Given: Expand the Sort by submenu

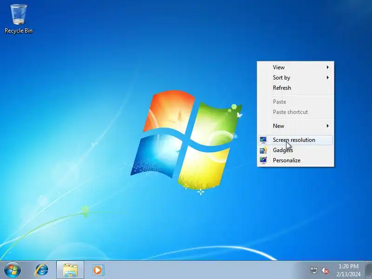Looking at the screenshot, I should pyautogui.click(x=296, y=78).
